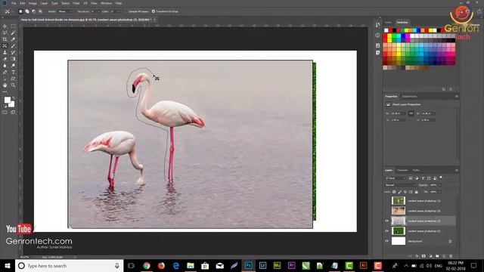Open the Edit Toolbar three-dots button
484x272 pixels.
tap(5, 91)
